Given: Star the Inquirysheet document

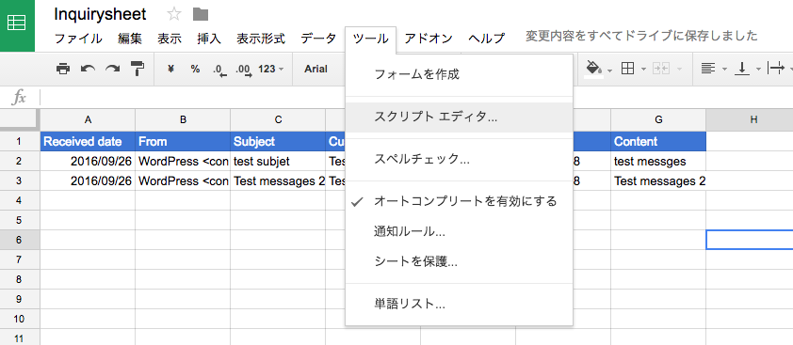Looking at the screenshot, I should 173,14.
